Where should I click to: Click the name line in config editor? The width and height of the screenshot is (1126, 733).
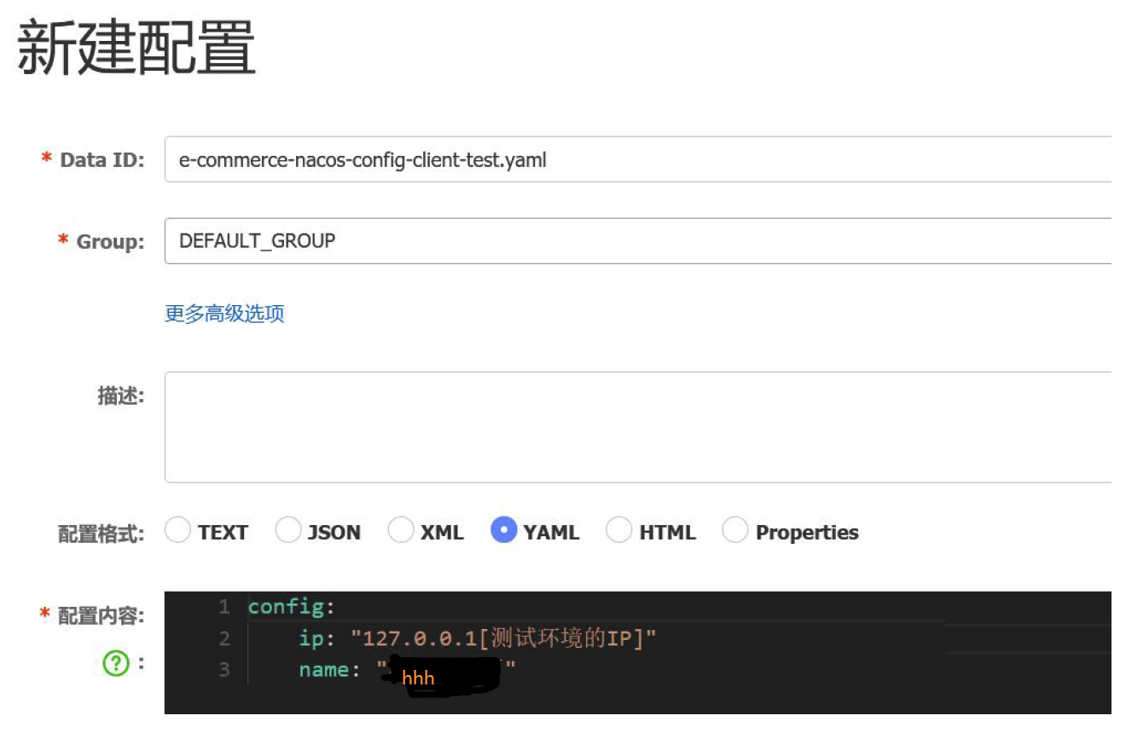(408, 670)
